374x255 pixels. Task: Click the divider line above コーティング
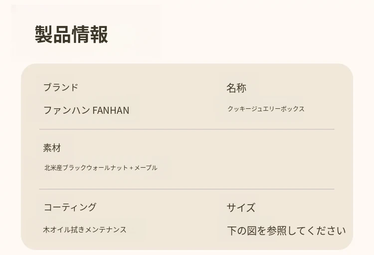point(187,189)
